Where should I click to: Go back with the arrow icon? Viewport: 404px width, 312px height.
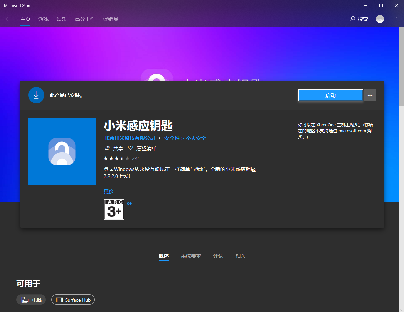click(x=8, y=19)
